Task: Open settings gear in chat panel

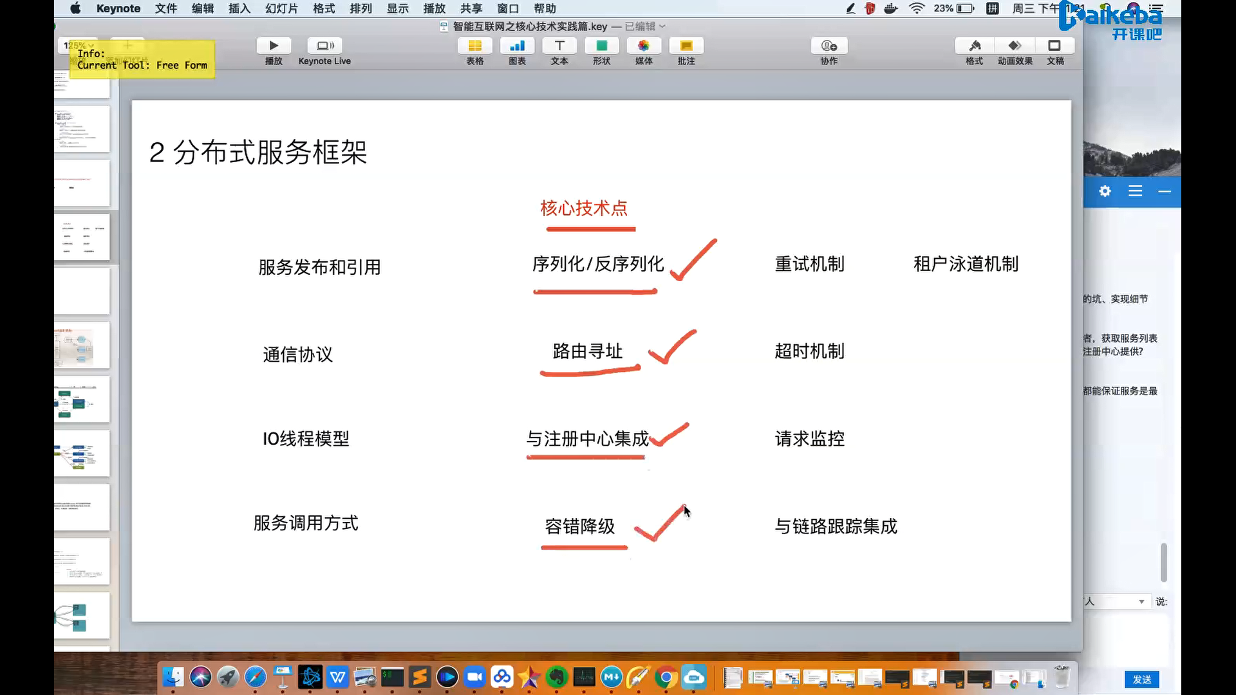Action: click(1105, 191)
